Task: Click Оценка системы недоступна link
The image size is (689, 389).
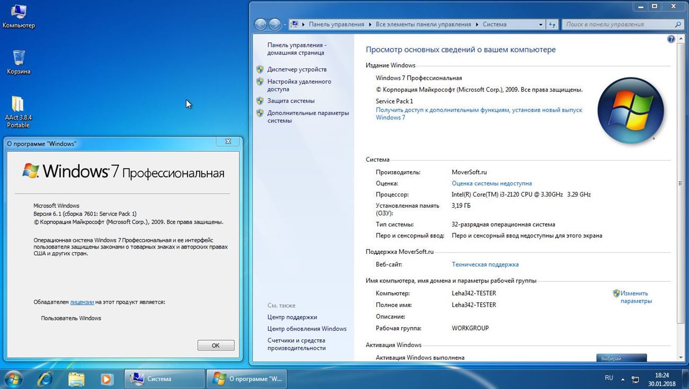Action: coord(492,183)
